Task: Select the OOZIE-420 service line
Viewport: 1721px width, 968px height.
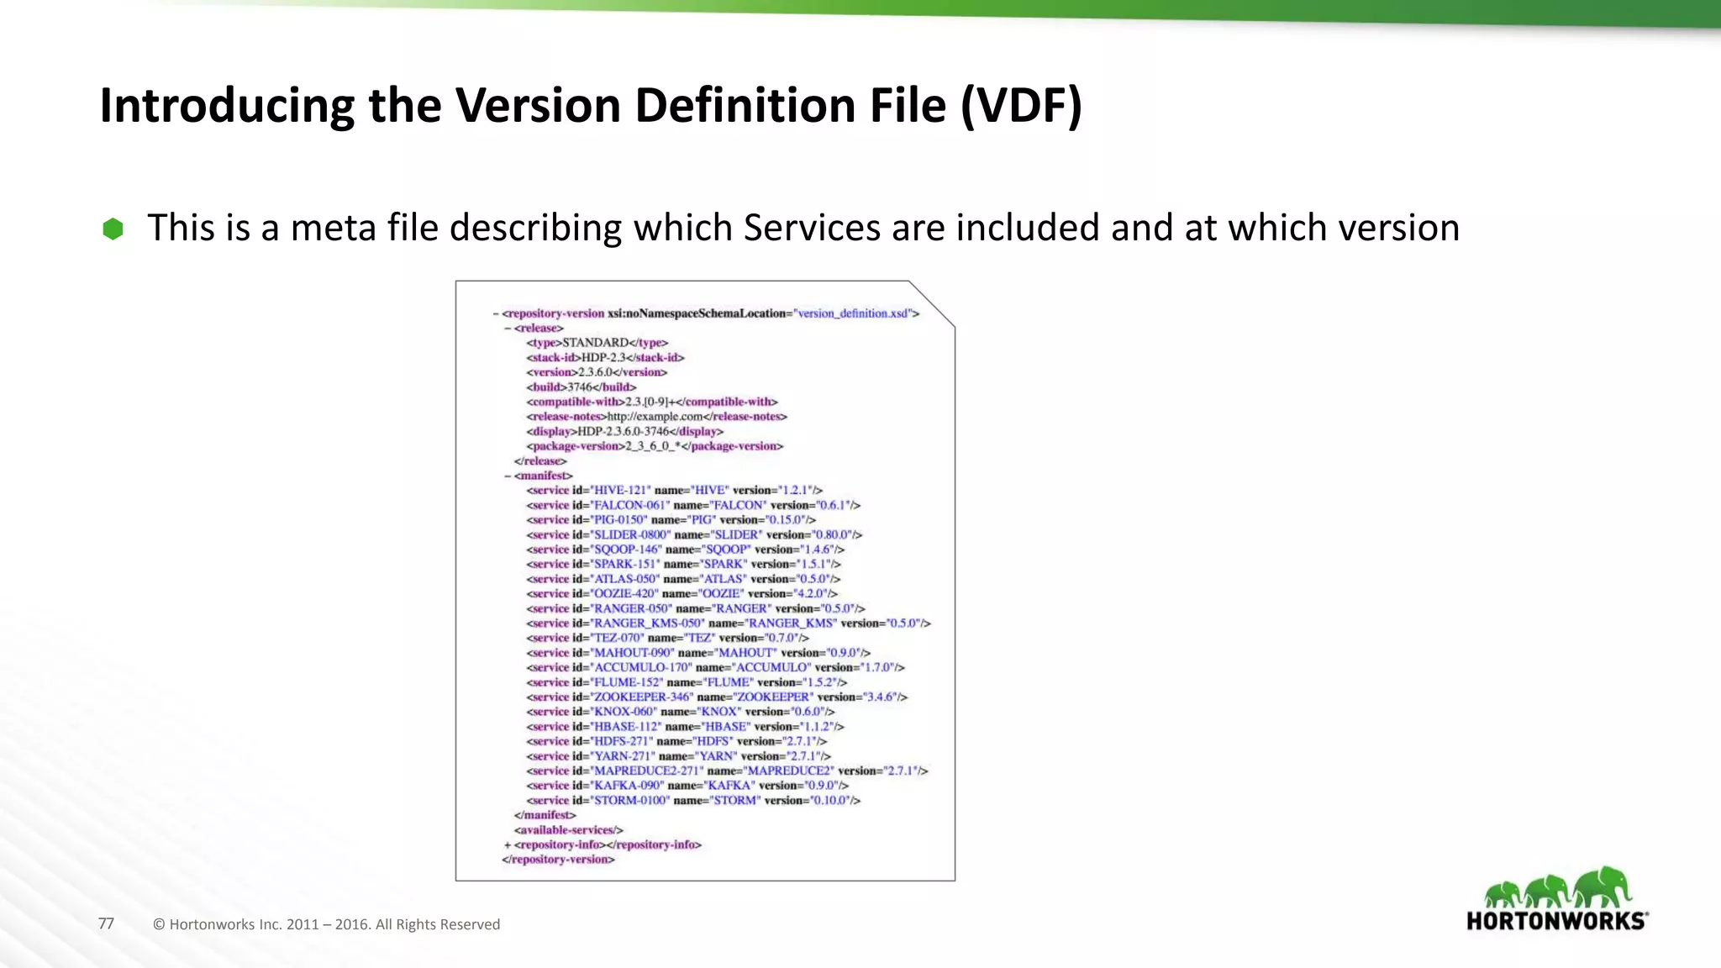Action: pyautogui.click(x=682, y=593)
